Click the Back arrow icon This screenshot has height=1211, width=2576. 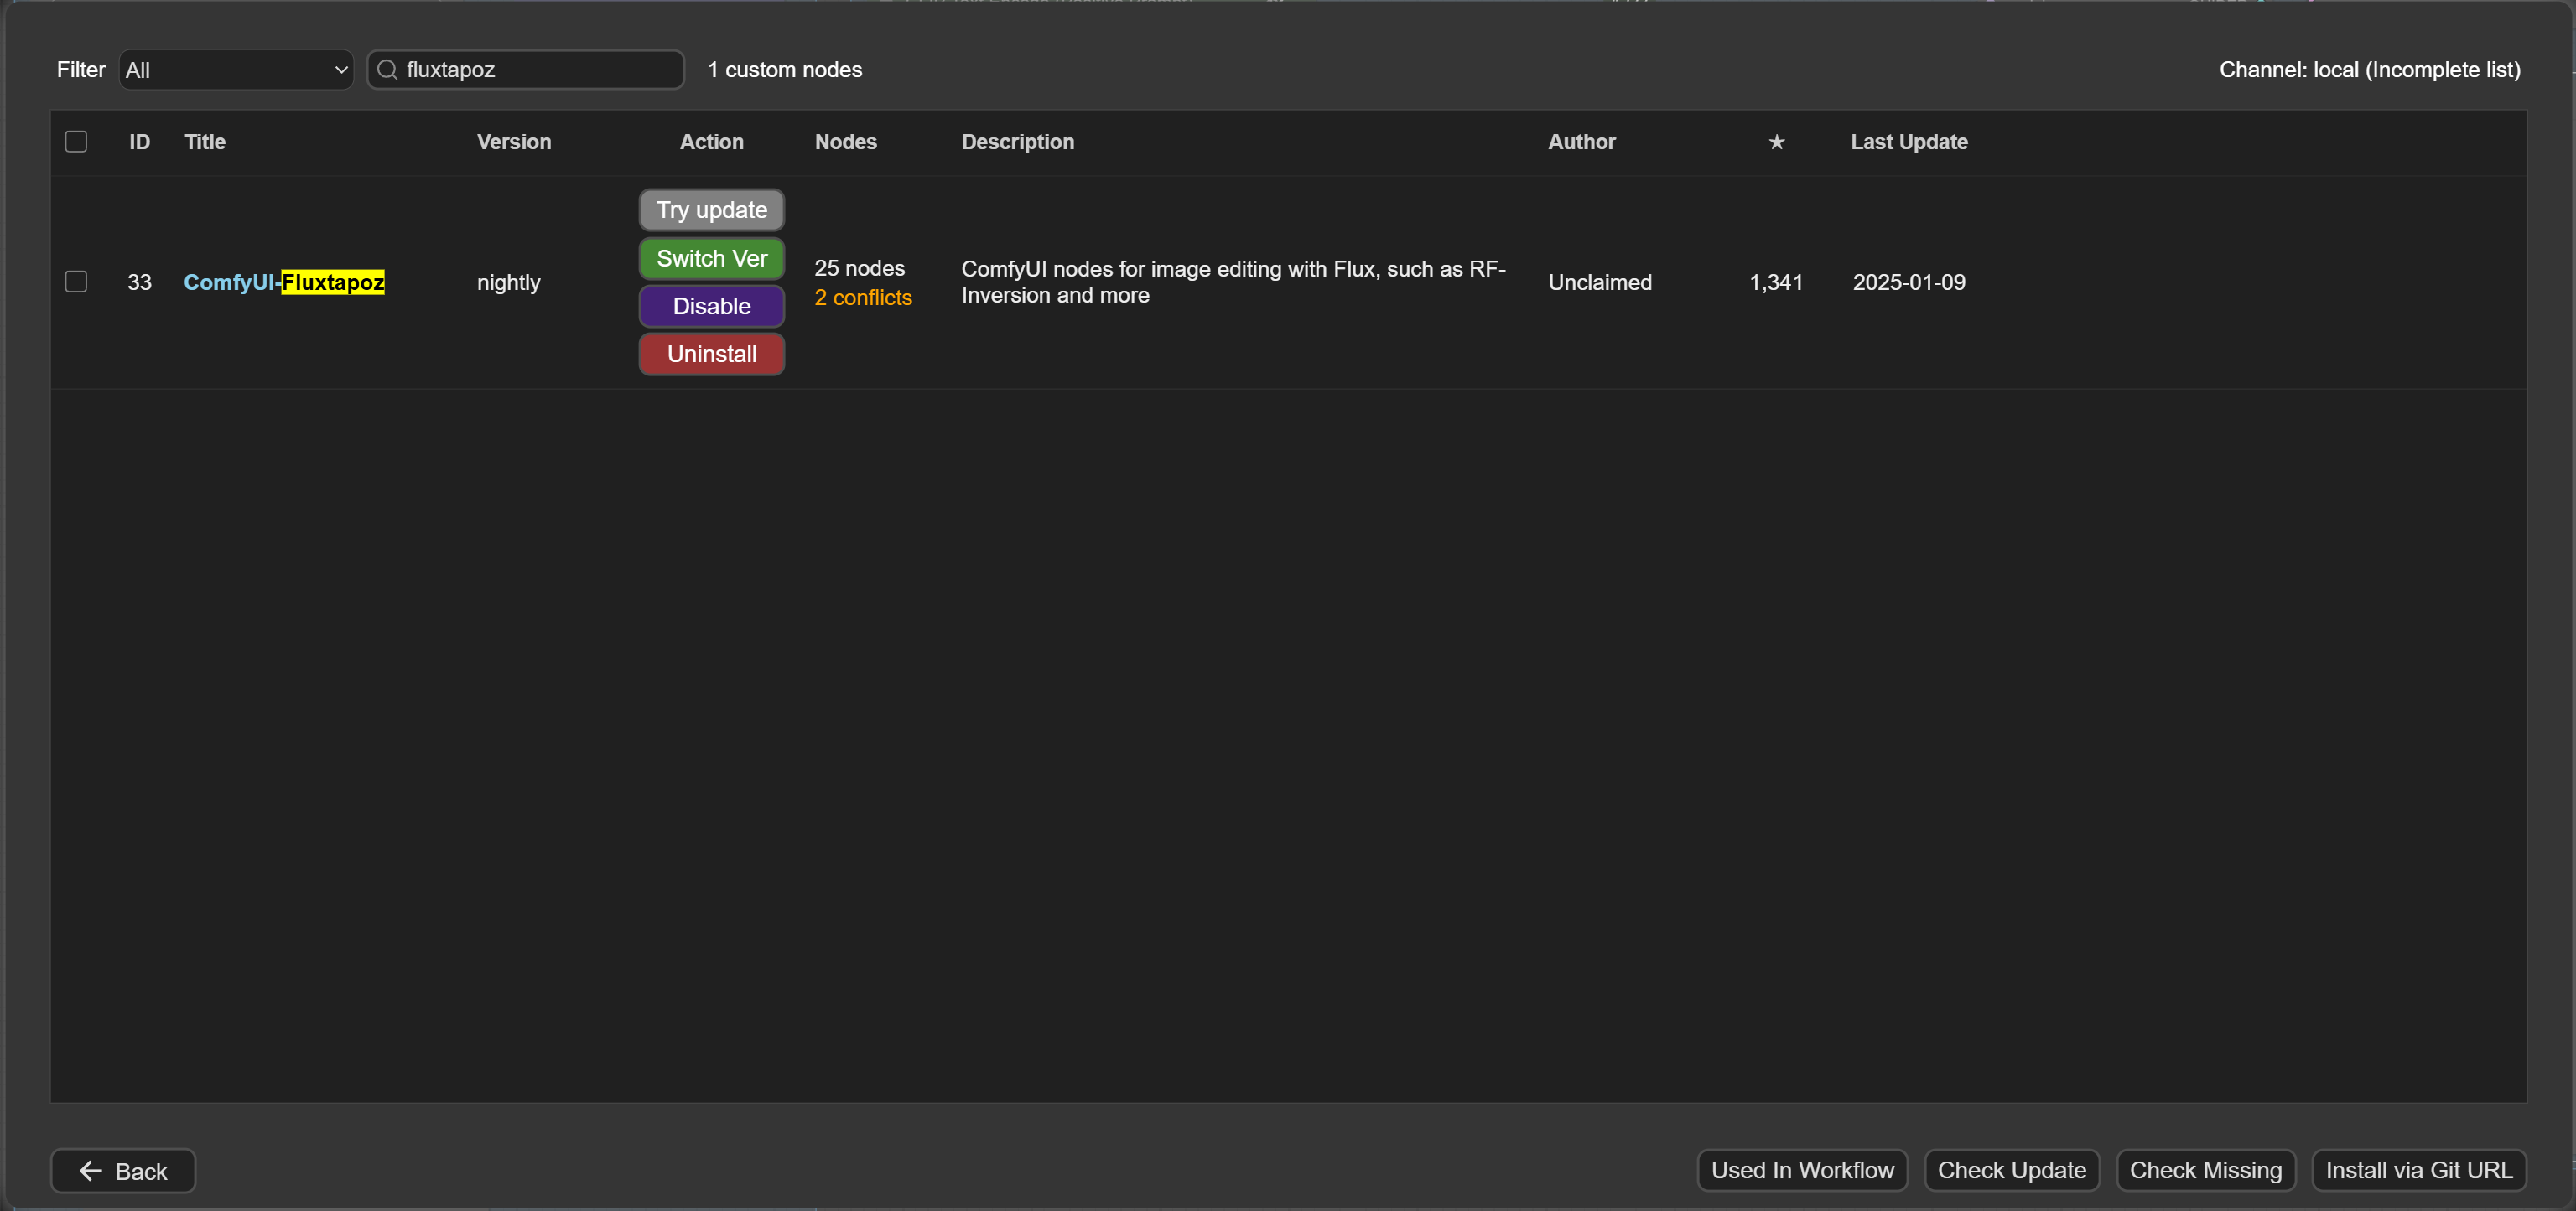coord(91,1171)
